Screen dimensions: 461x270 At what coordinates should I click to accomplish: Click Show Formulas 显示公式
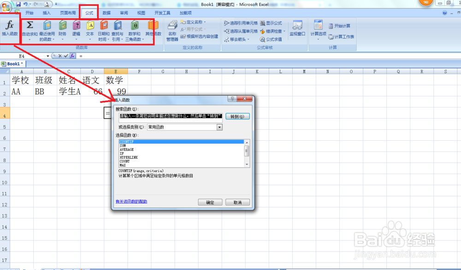coord(271,23)
